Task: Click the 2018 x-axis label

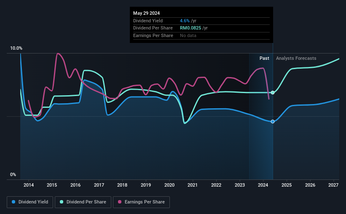Action: pos(122,185)
